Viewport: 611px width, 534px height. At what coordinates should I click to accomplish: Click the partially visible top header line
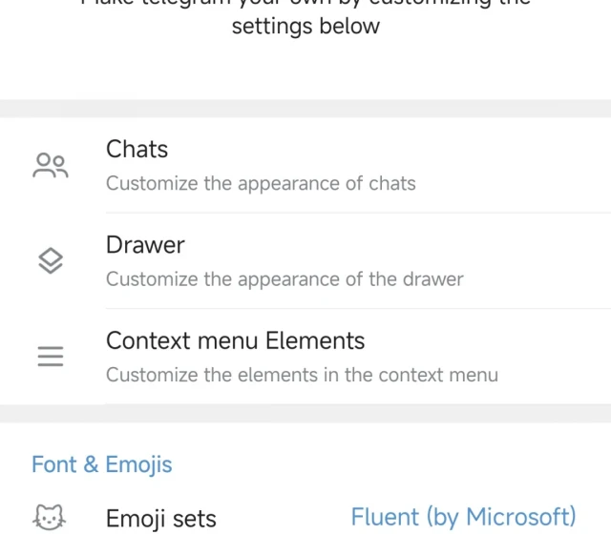305,4
